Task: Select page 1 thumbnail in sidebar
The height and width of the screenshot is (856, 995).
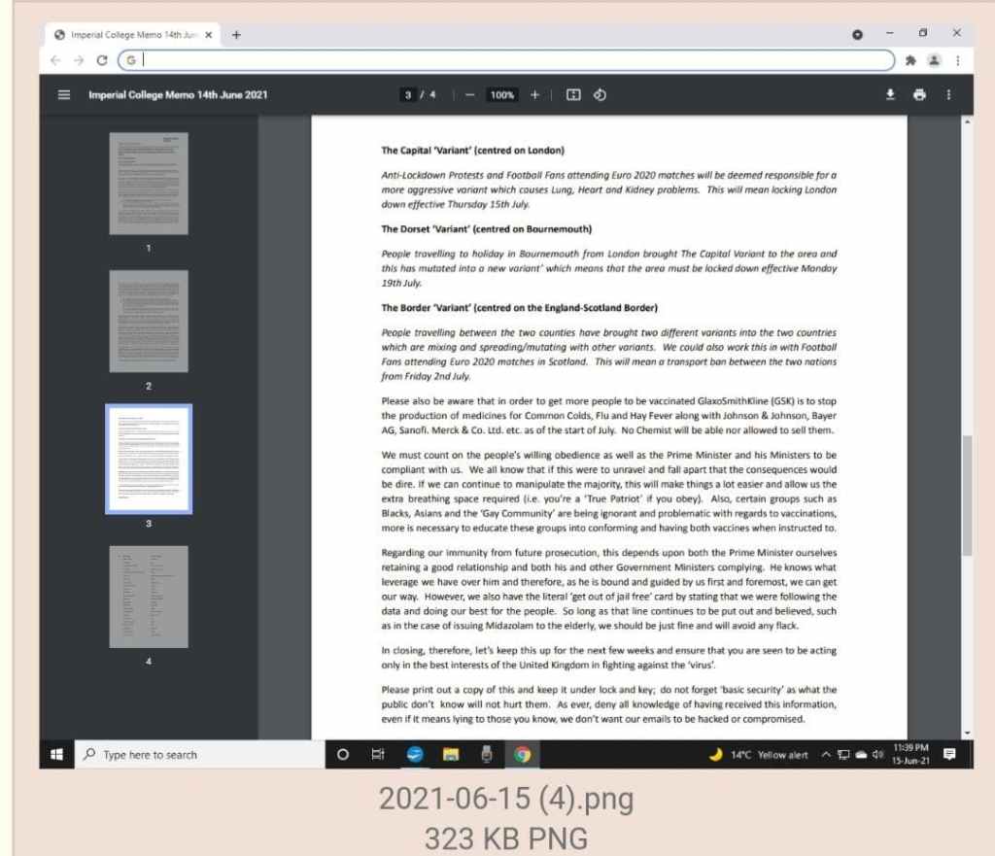Action: click(x=149, y=184)
